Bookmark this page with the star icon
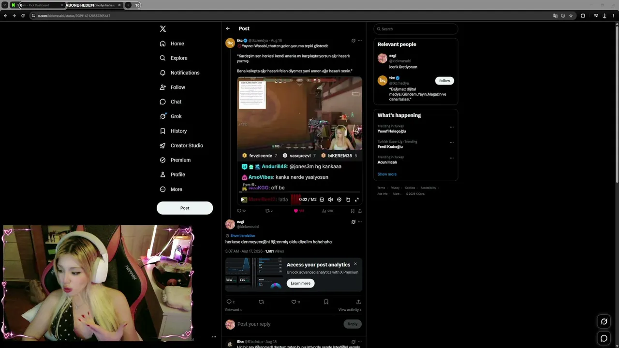The height and width of the screenshot is (348, 619). (x=571, y=15)
